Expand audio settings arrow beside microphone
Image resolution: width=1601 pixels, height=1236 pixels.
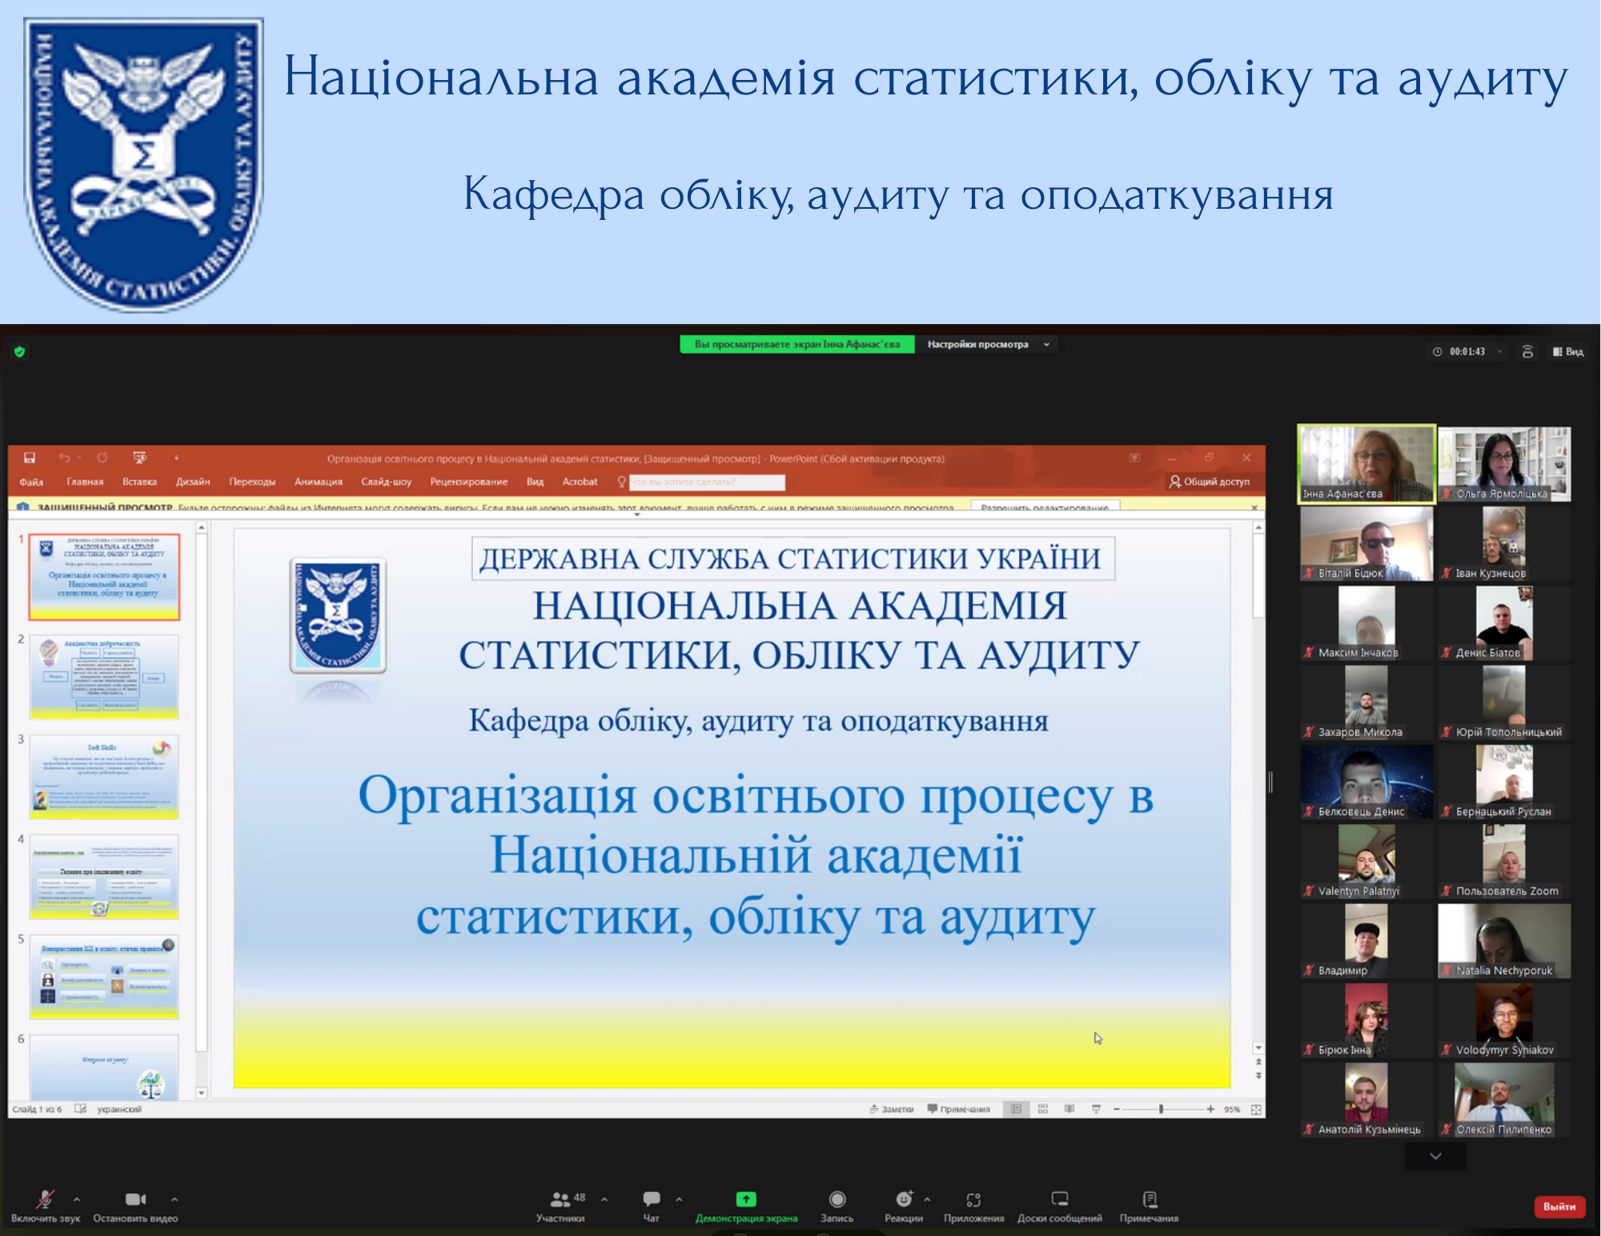click(x=77, y=1199)
